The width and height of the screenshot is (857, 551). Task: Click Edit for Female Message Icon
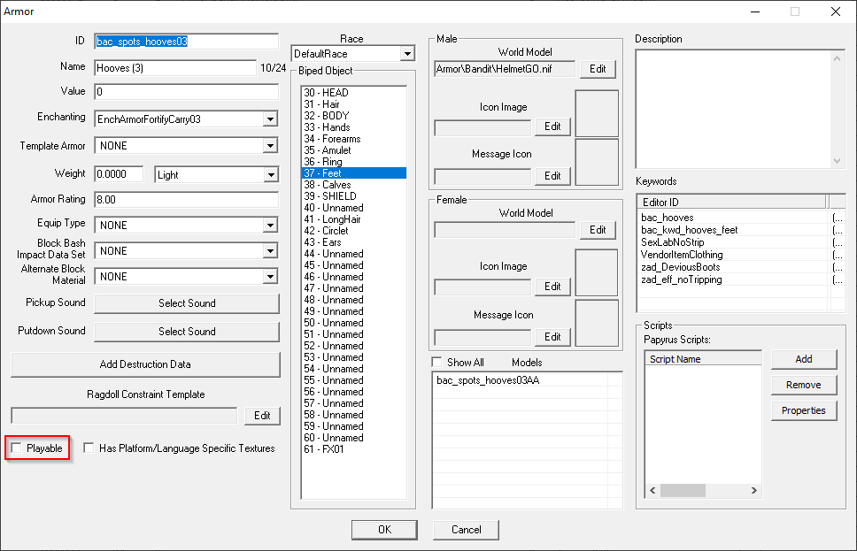(552, 337)
